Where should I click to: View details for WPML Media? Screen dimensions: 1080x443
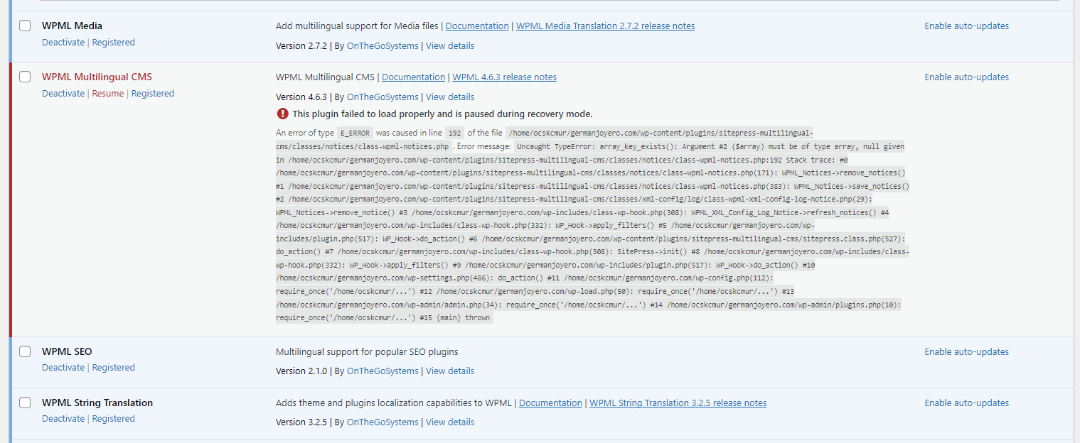pos(450,46)
